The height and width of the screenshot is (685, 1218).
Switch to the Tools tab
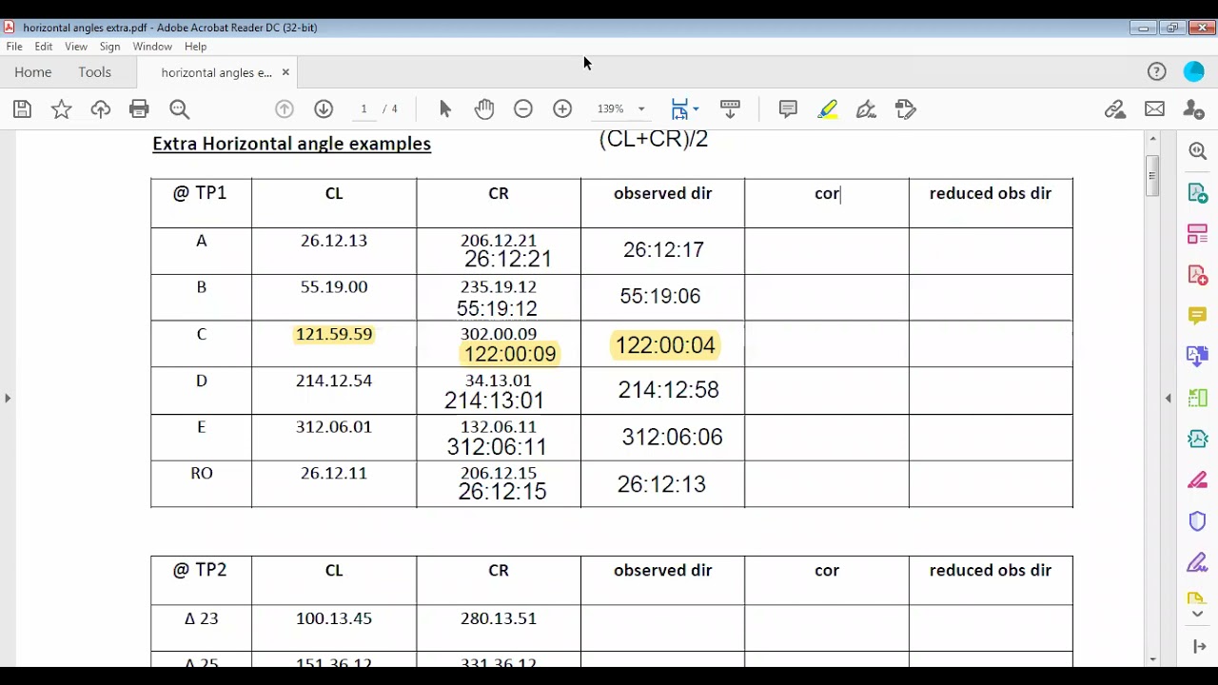94,72
